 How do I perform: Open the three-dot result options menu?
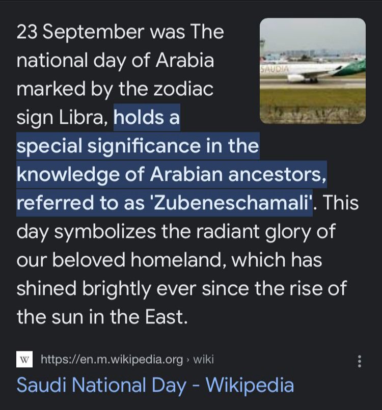[360, 362]
